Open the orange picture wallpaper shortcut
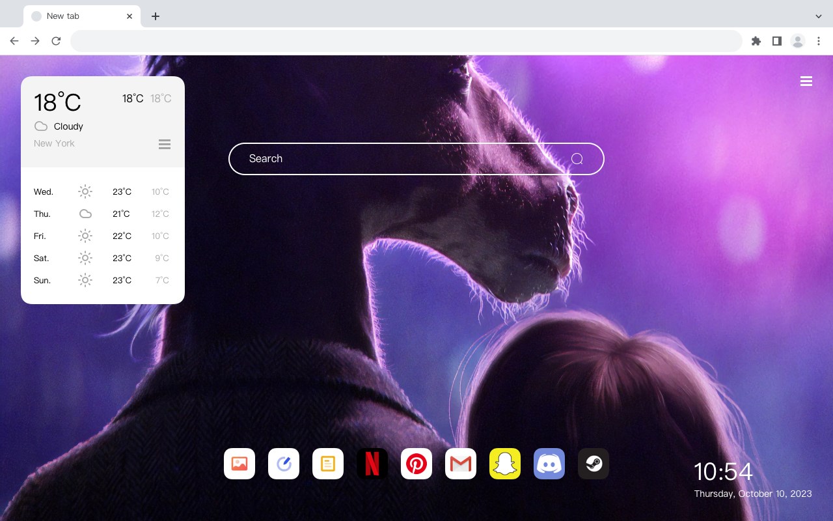Viewport: 833px width, 521px height. 239,464
